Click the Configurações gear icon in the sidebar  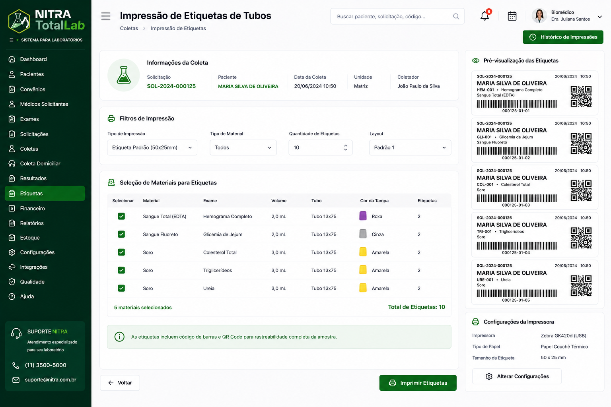12,252
